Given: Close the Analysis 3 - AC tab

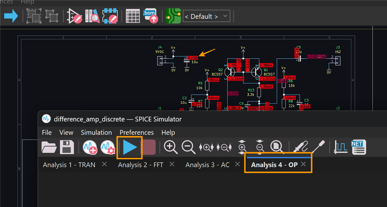Looking at the screenshot, I should [238, 164].
